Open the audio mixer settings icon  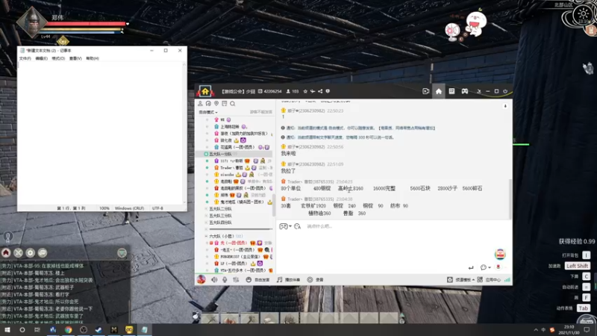[236, 279]
